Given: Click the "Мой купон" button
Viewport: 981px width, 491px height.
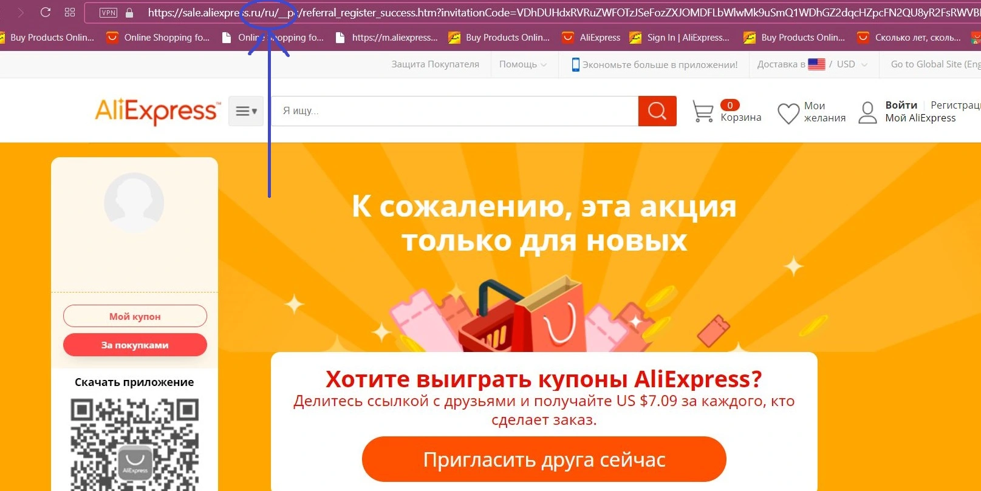Looking at the screenshot, I should tap(135, 316).
